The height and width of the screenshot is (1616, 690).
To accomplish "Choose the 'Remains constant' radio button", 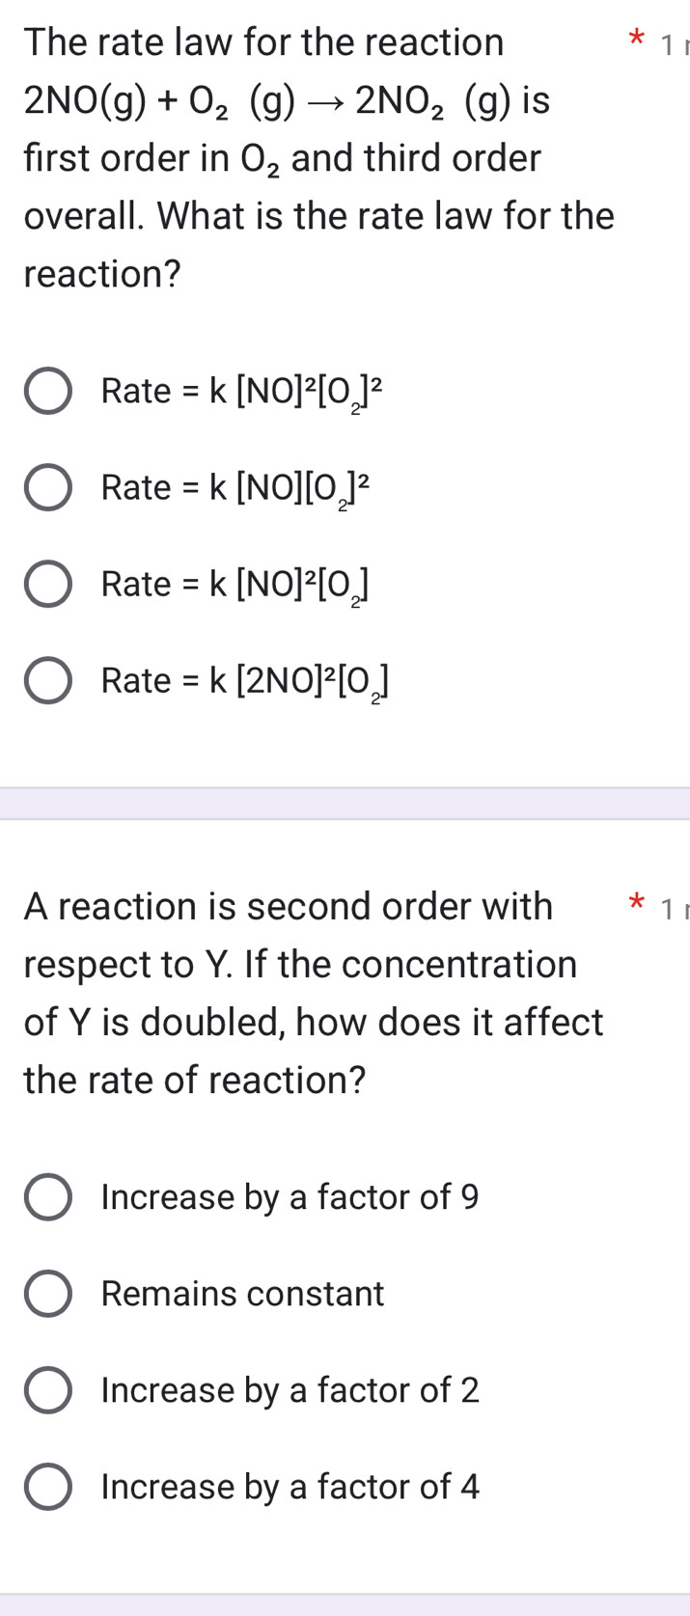I will (47, 1294).
